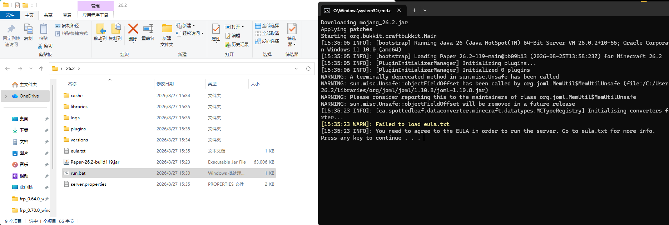Screen dimensions: 669x225
Task: Open the address bar history dropdown
Action: pos(296,69)
